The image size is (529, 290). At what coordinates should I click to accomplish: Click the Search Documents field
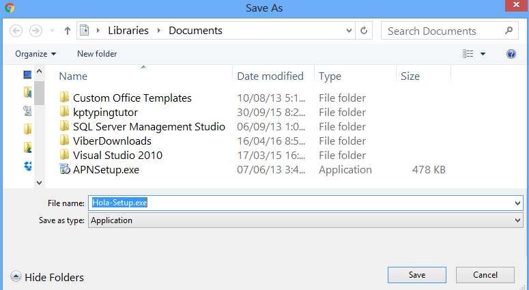(x=444, y=31)
